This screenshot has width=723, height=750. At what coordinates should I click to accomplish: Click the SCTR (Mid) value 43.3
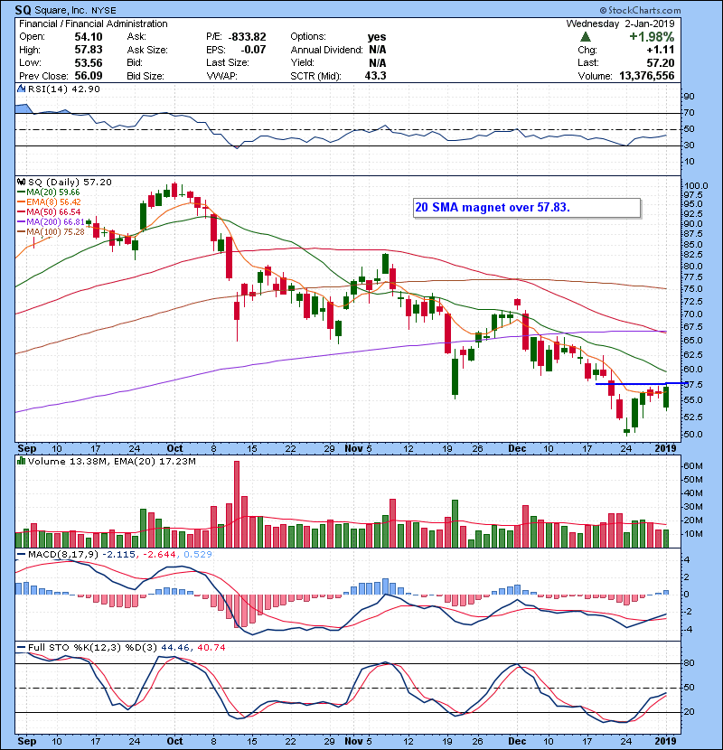375,76
